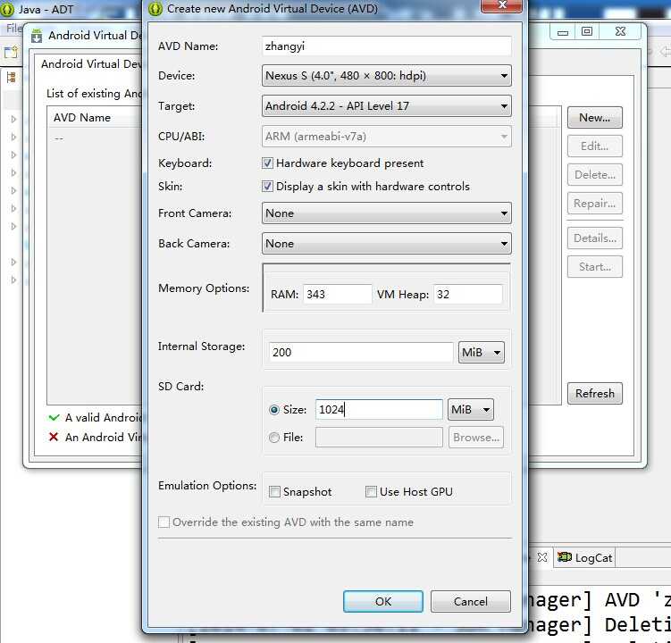671x643 pixels.
Task: Confirm the AVD with OK button
Action: point(383,602)
